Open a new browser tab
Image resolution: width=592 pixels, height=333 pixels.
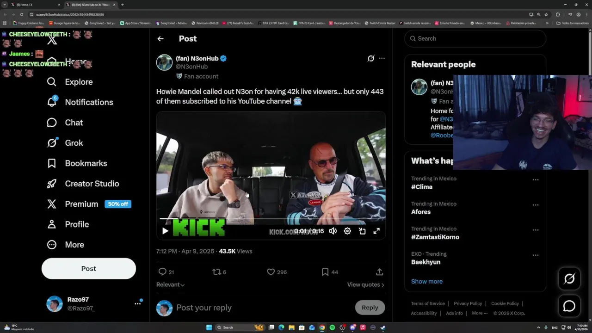point(122,5)
